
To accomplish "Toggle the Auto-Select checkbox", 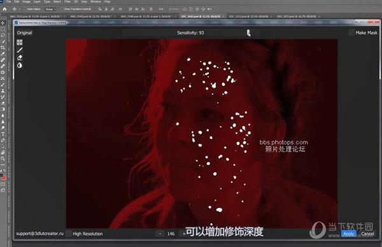I will [25, 9].
